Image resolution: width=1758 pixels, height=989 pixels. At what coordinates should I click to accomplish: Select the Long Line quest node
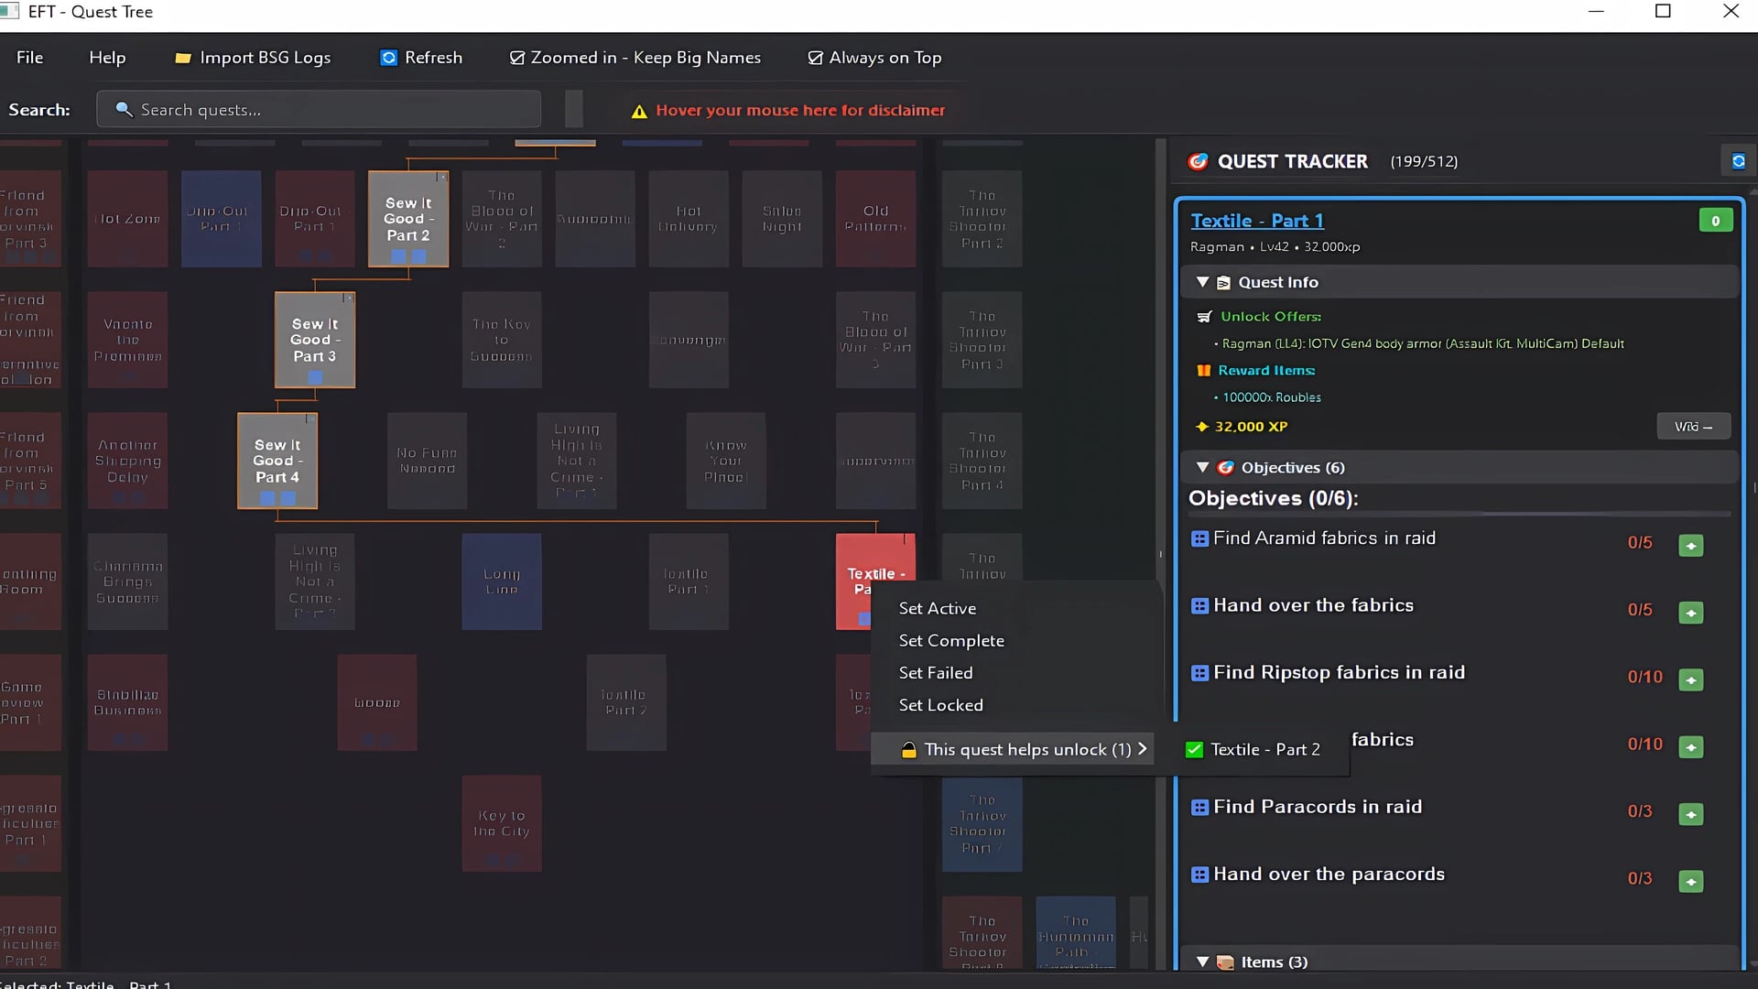pos(502,581)
